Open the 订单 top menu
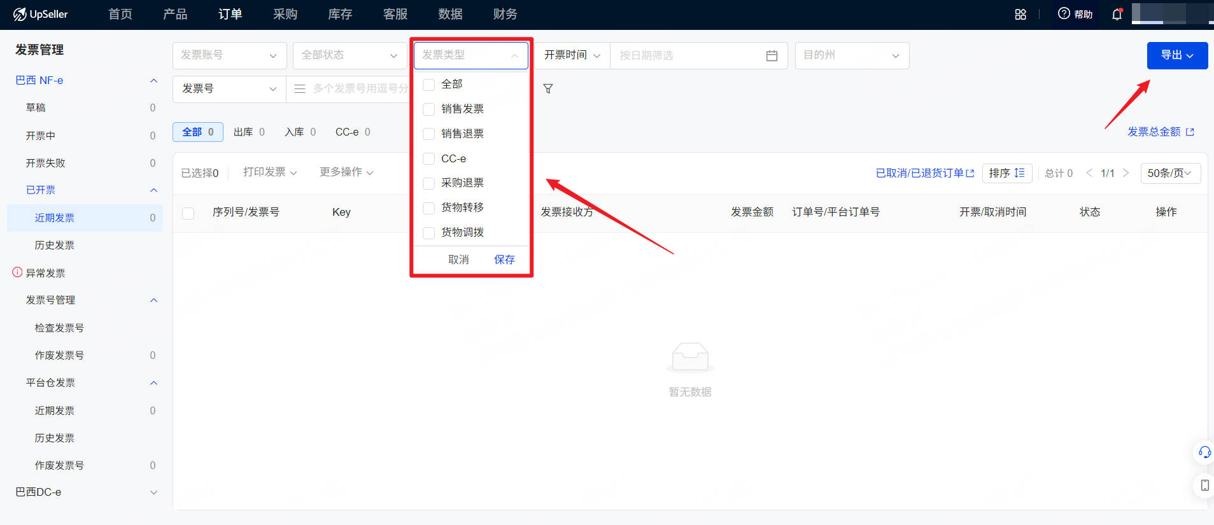1214x525 pixels. click(230, 14)
